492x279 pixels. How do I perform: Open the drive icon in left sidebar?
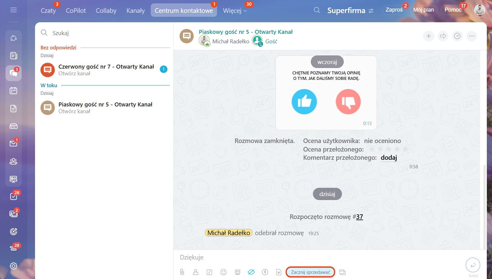(x=13, y=126)
